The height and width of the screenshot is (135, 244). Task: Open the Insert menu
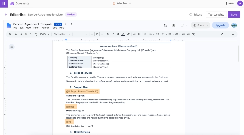tap(36, 28)
